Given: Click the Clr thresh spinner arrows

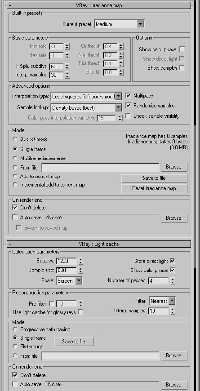Looking at the screenshot, I should coord(121,46).
